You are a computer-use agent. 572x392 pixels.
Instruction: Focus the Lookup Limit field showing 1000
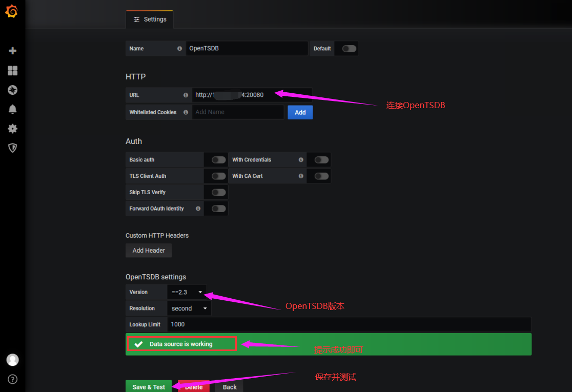349,324
